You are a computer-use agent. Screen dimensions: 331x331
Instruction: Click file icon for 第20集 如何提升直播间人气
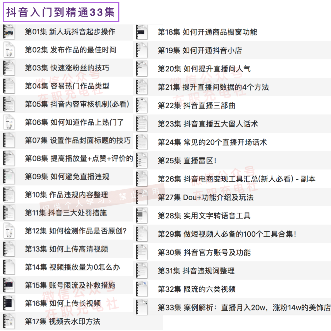coord(142,69)
